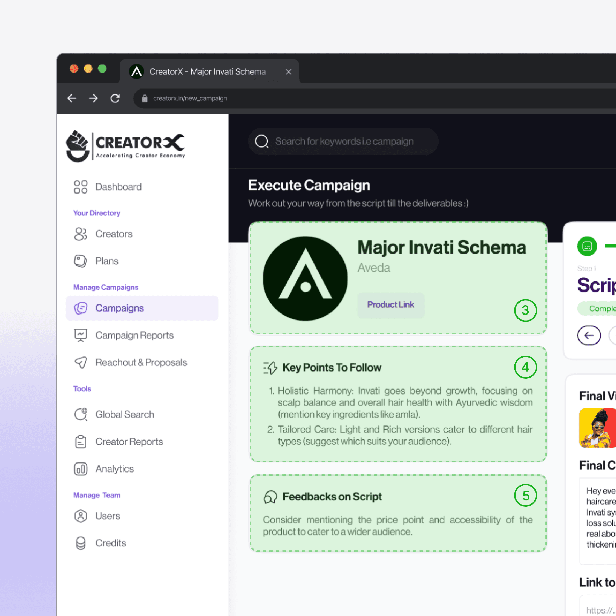Click the magnifier icon in search bar
The width and height of the screenshot is (616, 616).
coord(262,141)
